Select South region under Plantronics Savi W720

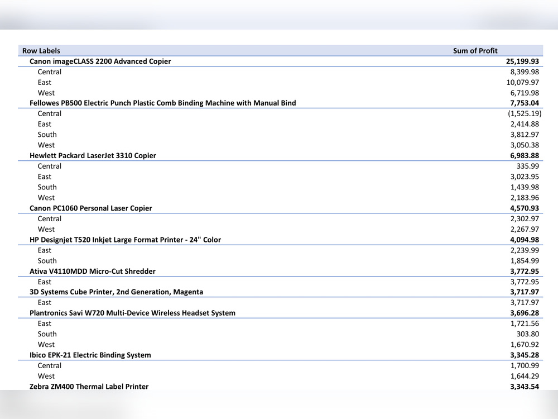pos(47,334)
